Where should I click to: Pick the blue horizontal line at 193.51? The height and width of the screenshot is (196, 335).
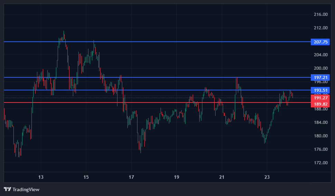pyautogui.click(x=155, y=90)
